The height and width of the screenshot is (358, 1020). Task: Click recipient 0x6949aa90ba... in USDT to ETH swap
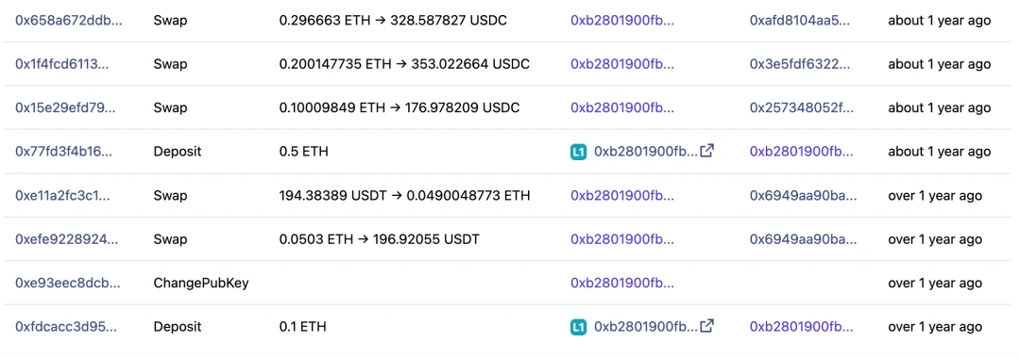point(802,195)
